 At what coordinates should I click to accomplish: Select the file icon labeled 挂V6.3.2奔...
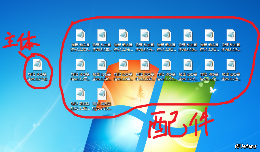pos(102,35)
